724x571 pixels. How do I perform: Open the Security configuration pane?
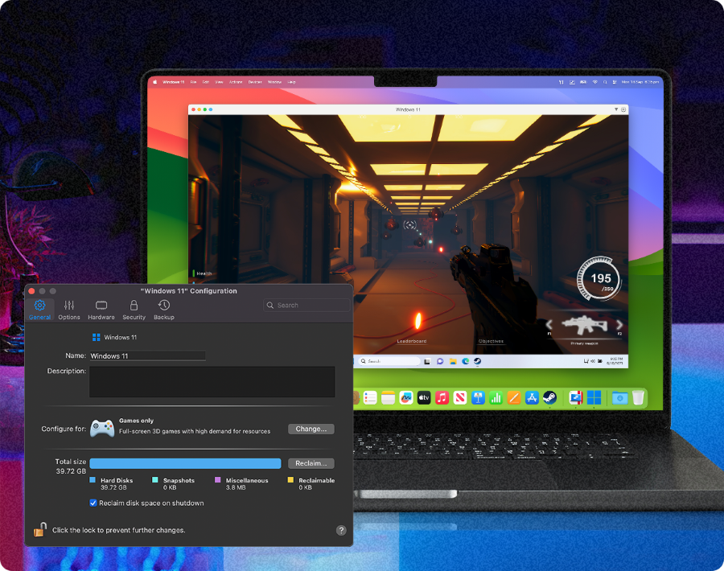pos(134,308)
